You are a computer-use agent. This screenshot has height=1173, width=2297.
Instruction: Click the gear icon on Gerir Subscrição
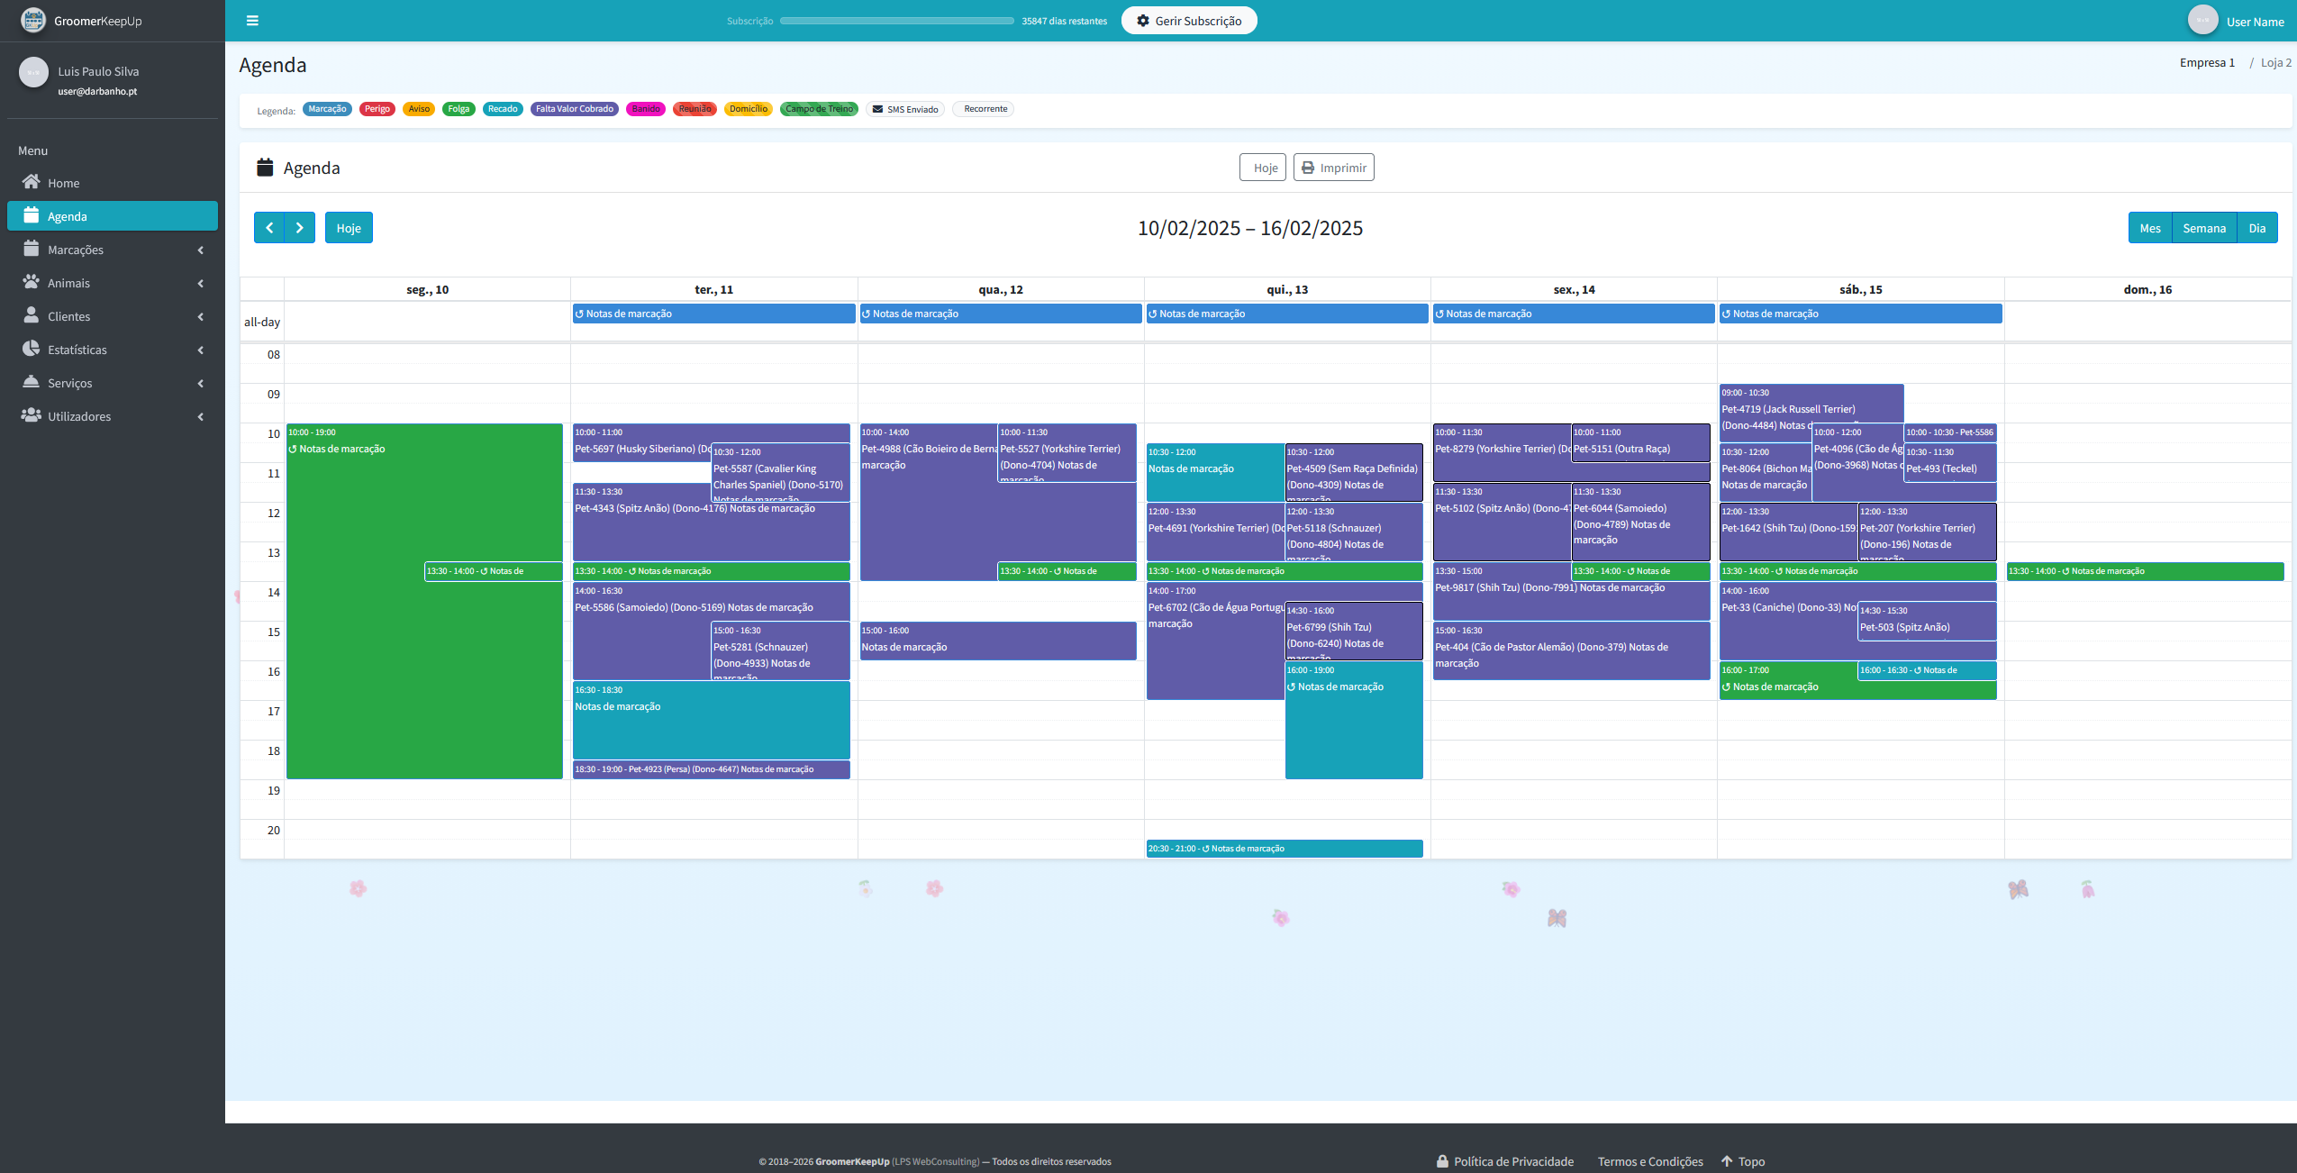click(1141, 20)
